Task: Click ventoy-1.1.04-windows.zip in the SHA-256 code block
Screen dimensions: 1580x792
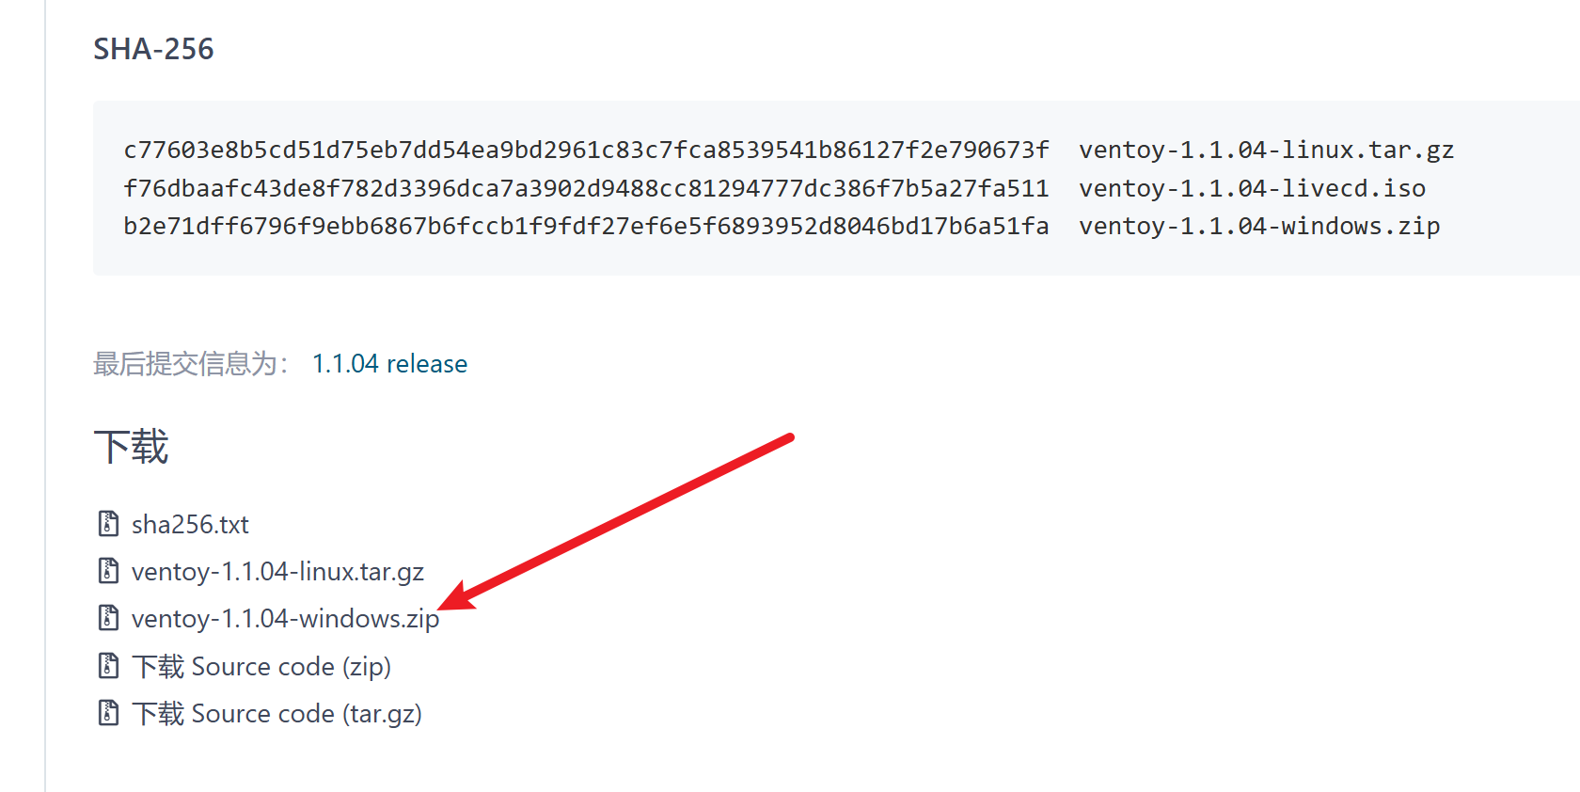Action: tap(1259, 226)
